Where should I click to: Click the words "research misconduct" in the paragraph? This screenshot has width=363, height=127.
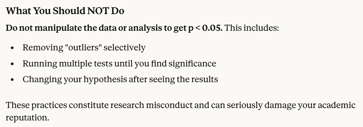(151, 105)
